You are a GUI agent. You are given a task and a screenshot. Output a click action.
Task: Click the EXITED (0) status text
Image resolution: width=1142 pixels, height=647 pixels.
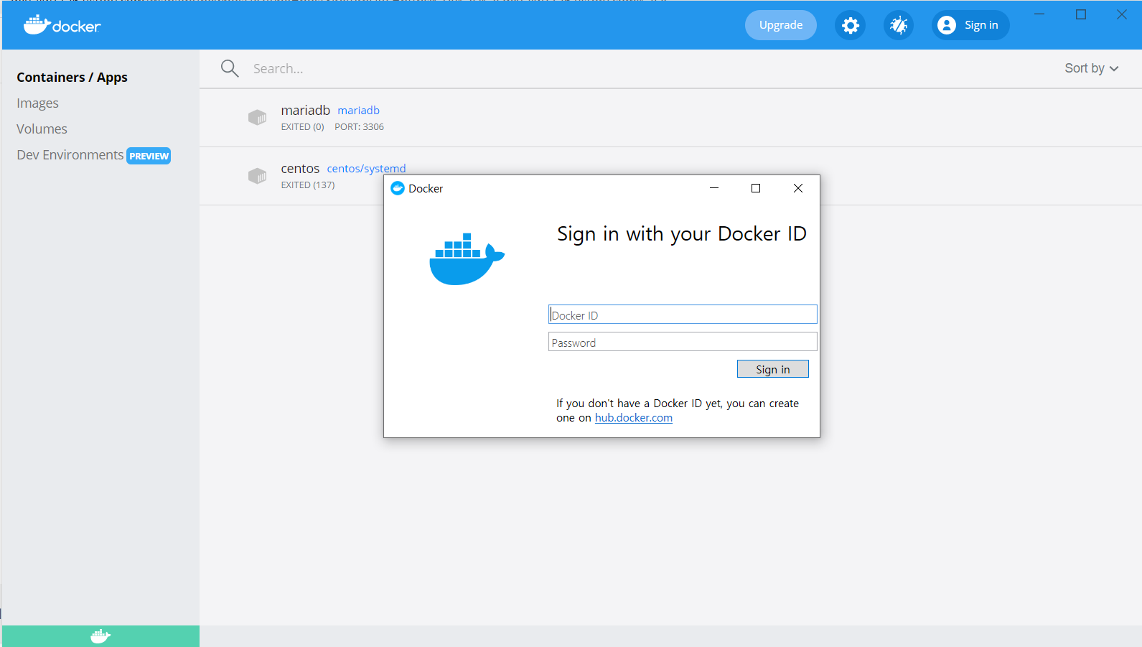point(302,127)
